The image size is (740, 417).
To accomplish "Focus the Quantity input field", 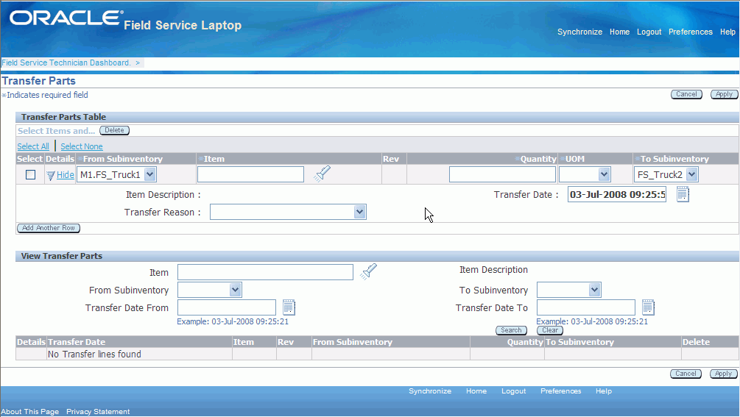I will (x=502, y=174).
